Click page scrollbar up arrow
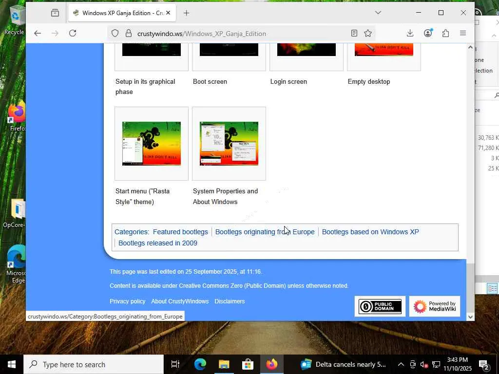 (470, 47)
